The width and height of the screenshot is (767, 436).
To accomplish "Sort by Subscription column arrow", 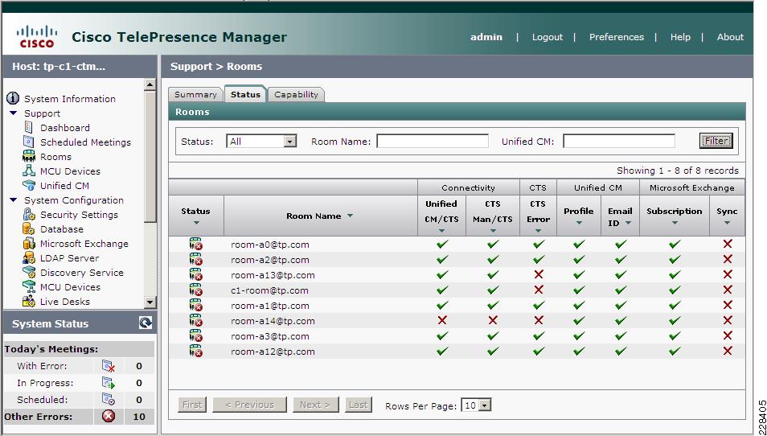I will click(674, 223).
